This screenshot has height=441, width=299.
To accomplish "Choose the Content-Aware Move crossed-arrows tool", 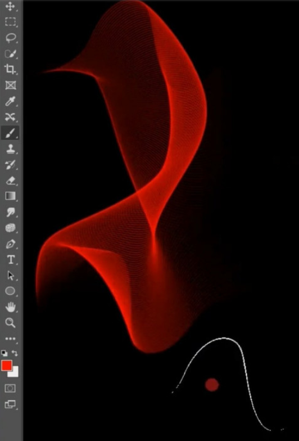I will click(10, 117).
